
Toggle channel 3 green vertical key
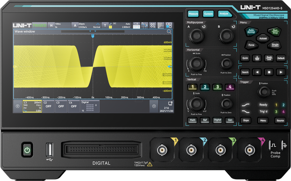click(217, 87)
